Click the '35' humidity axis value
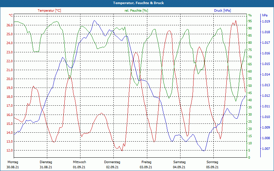The width and height of the screenshot is (274, 171). click(250, 107)
